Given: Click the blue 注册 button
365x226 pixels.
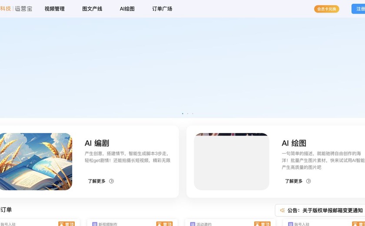Looking at the screenshot, I should [x=358, y=9].
